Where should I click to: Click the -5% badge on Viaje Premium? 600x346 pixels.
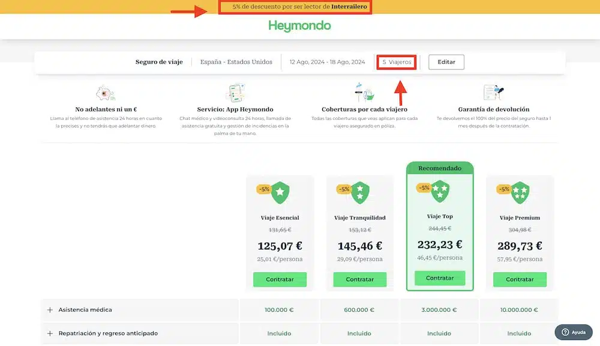pos(503,188)
